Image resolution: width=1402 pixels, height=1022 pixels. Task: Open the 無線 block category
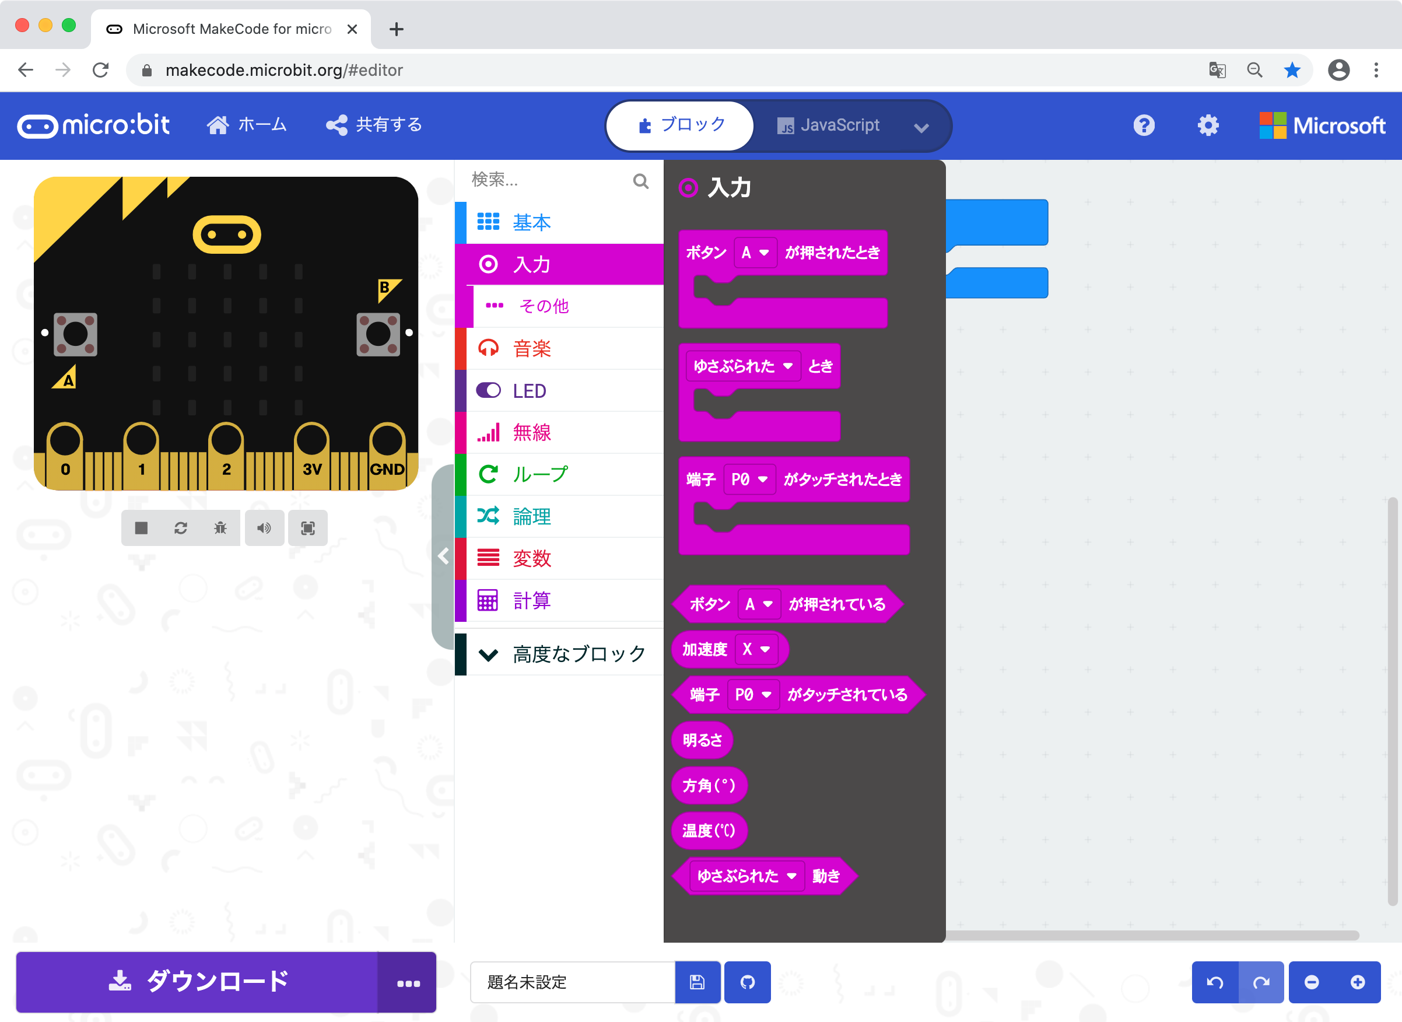pos(559,432)
